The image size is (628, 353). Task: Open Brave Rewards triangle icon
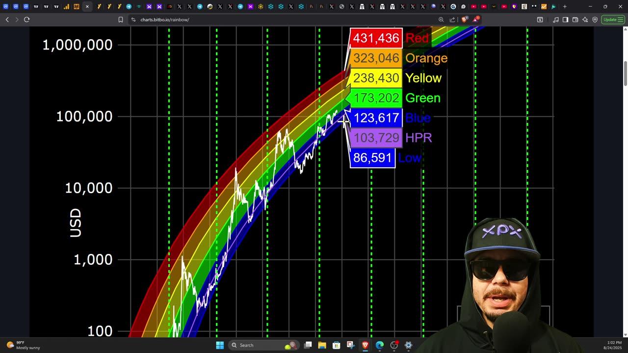475,20
